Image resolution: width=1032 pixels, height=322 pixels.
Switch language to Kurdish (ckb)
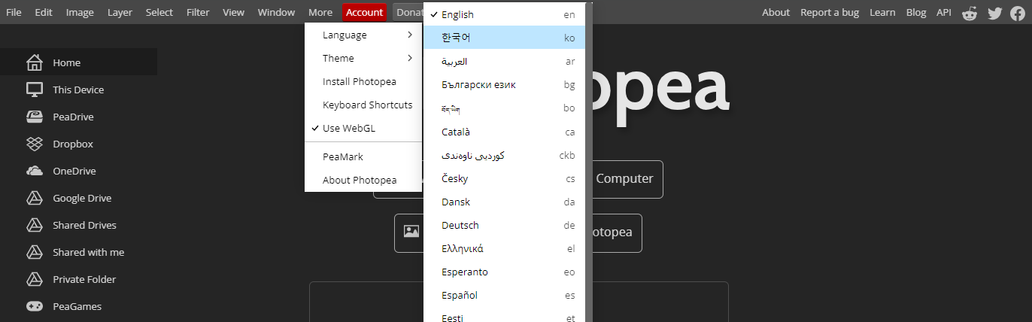click(x=504, y=155)
